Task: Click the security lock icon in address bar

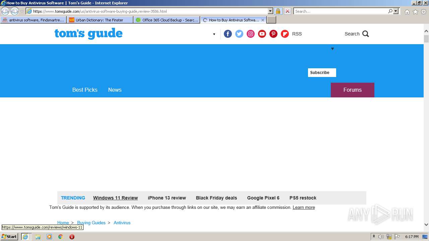Action: point(278,11)
